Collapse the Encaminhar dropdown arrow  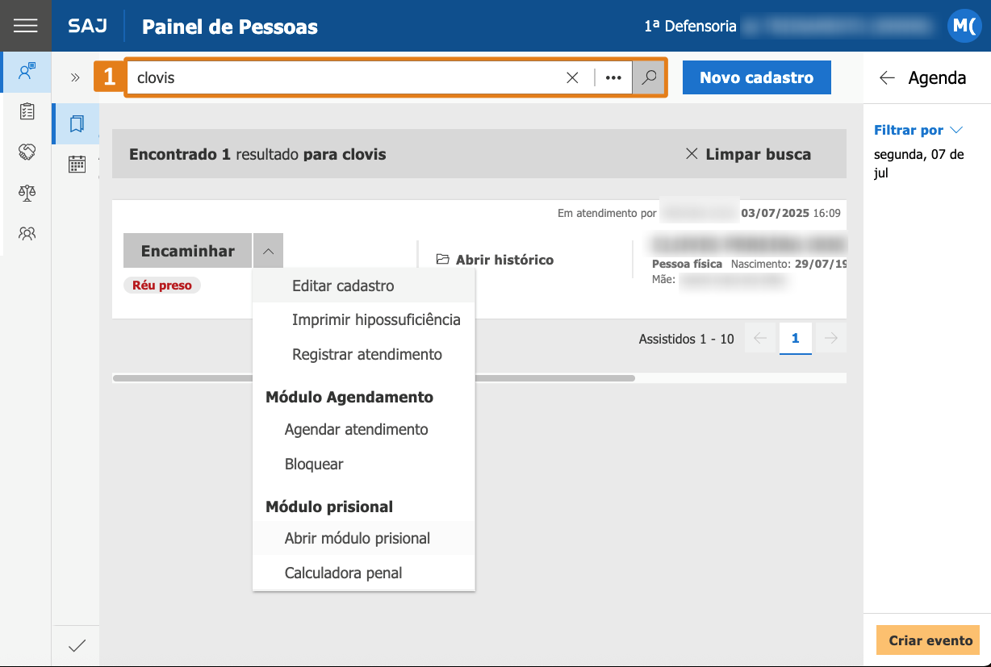tap(268, 251)
